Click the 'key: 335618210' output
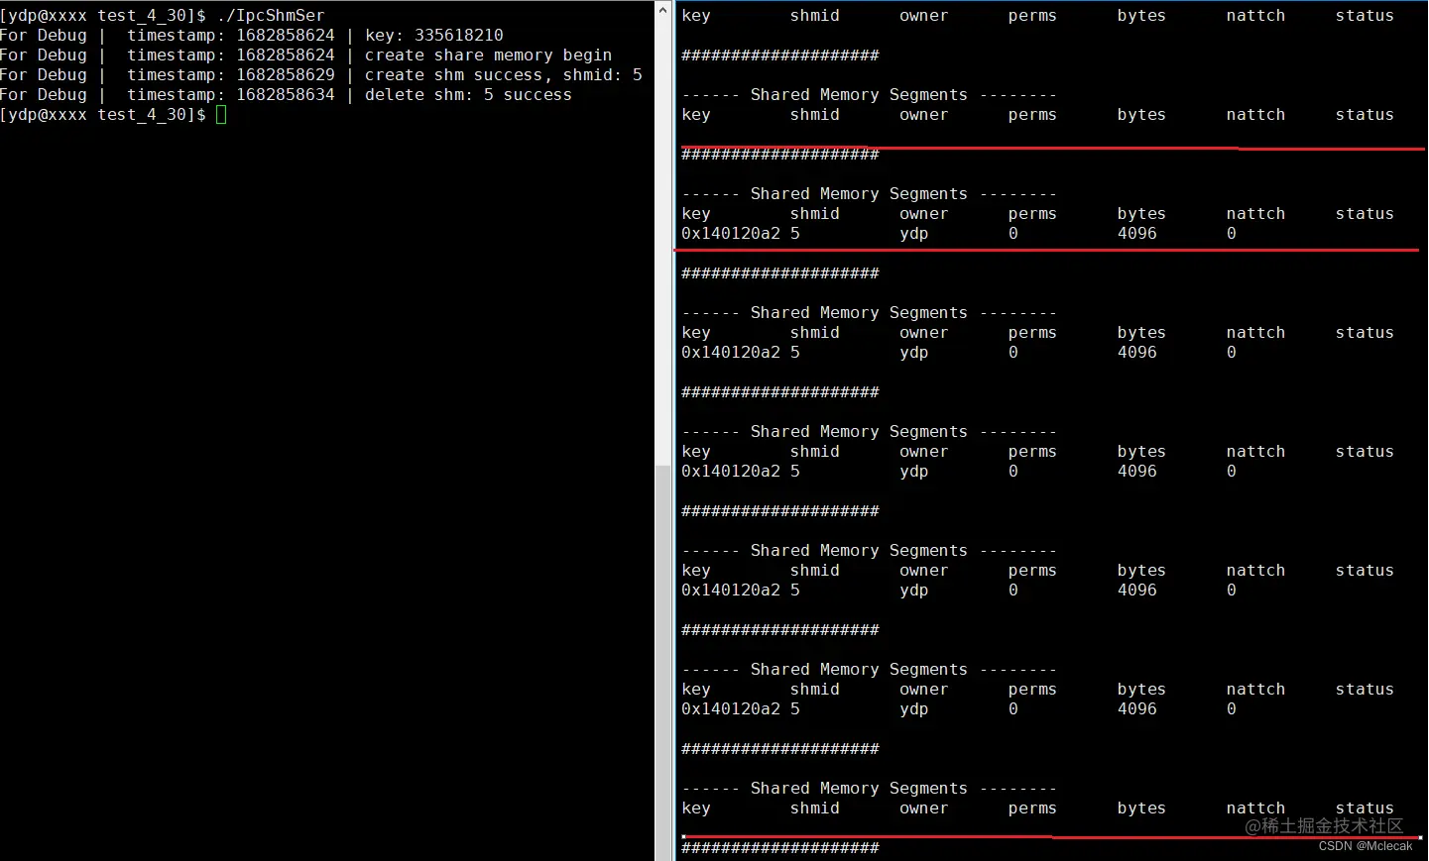This screenshot has height=861, width=1429. point(434,36)
